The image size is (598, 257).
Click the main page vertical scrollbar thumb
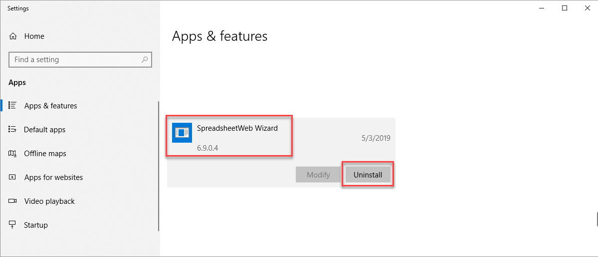597,219
